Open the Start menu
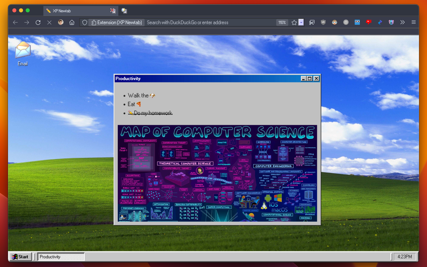 [x=20, y=257]
